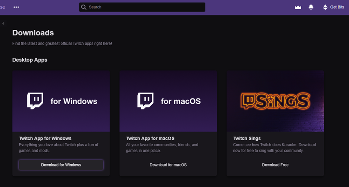Click the Twitch logo on macOS card
Viewport: 349px width, 187px height.
pos(145,101)
